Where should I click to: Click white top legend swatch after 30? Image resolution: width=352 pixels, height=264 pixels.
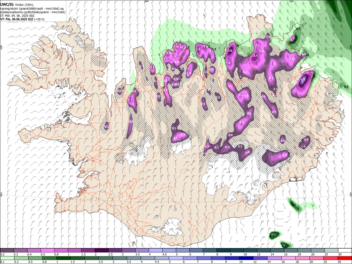(x=344, y=251)
